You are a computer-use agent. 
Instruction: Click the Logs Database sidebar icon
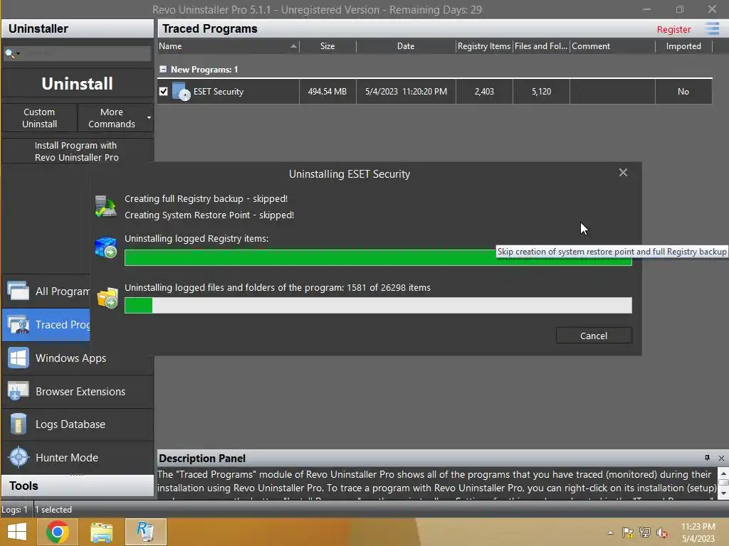[x=18, y=424]
